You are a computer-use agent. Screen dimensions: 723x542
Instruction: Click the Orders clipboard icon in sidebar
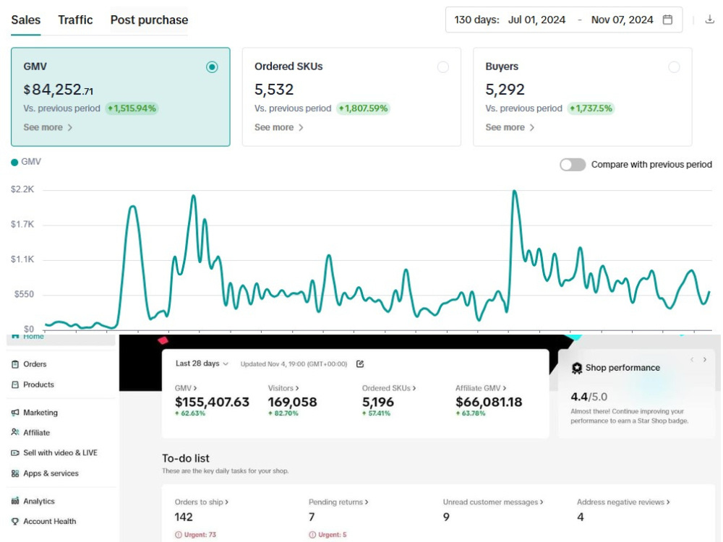coord(15,364)
